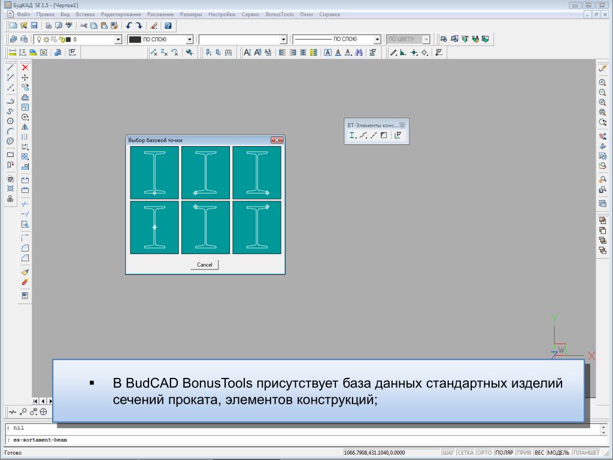The height and width of the screenshot is (460, 613).
Task: Toggle ПРИВ object snap
Action: [524, 453]
